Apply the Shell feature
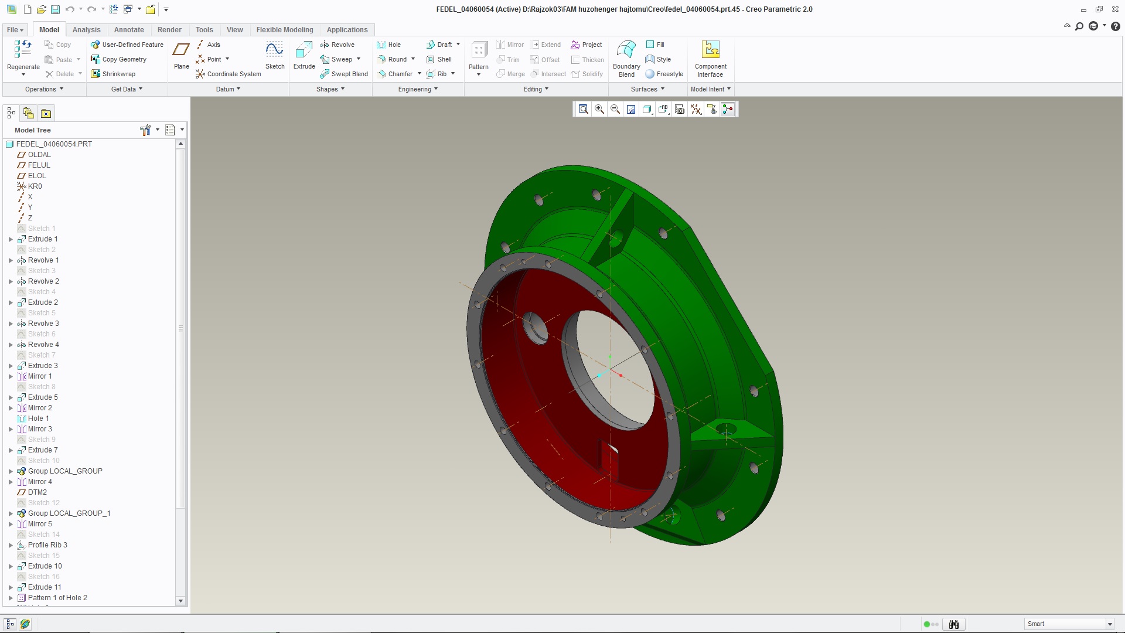 (x=439, y=59)
